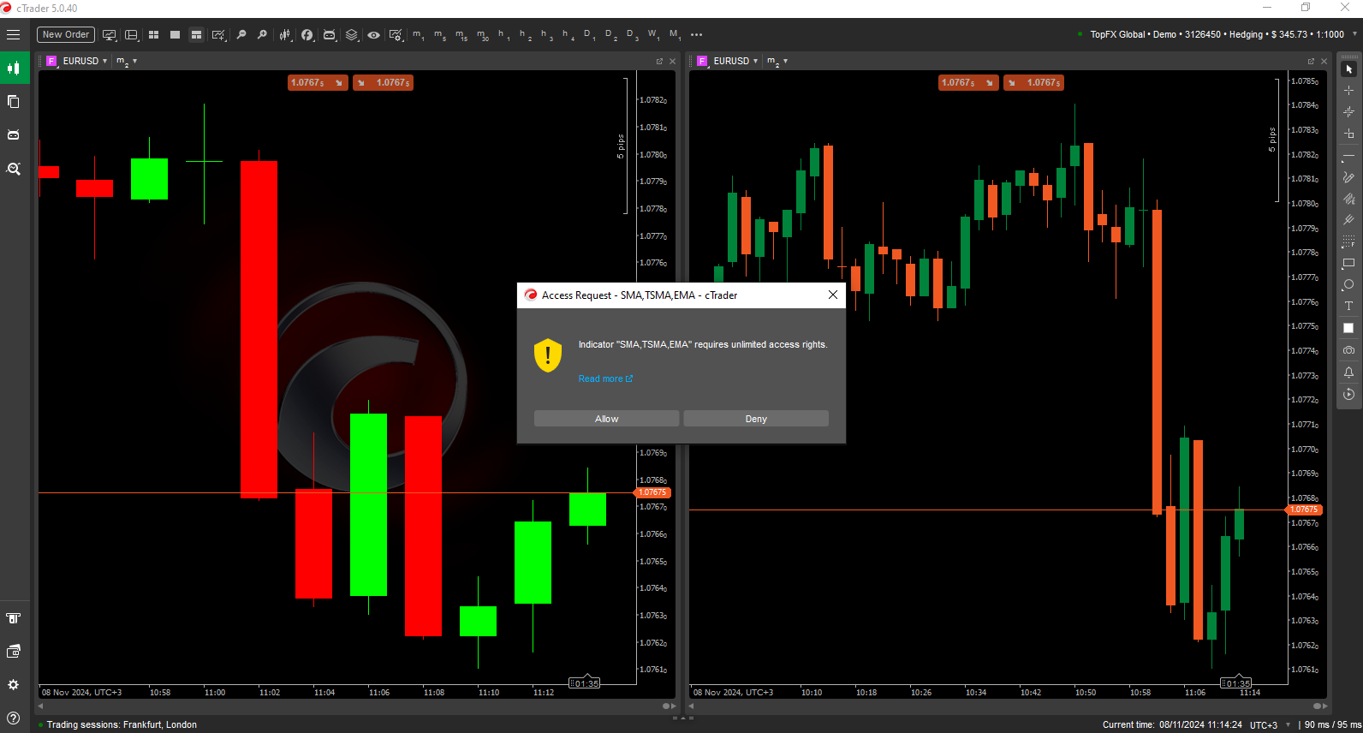Screen dimensions: 1363x733
Task: Allow the SMA,TSMA,EMA access request
Action: click(x=607, y=419)
